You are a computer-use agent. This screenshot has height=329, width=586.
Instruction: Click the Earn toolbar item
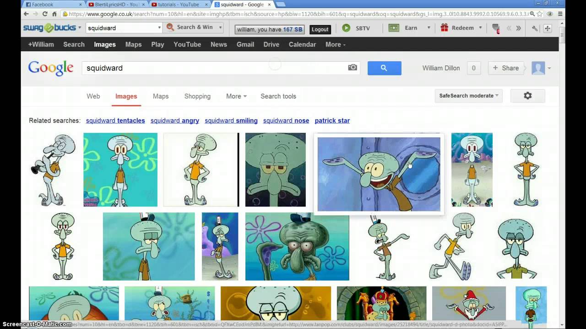403,28
